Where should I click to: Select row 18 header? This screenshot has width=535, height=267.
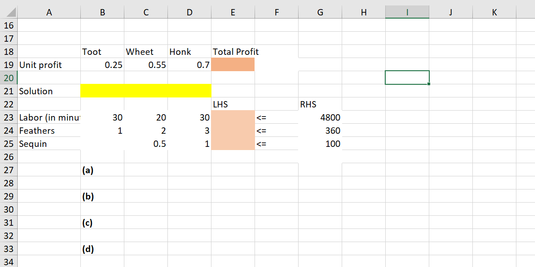coord(9,52)
